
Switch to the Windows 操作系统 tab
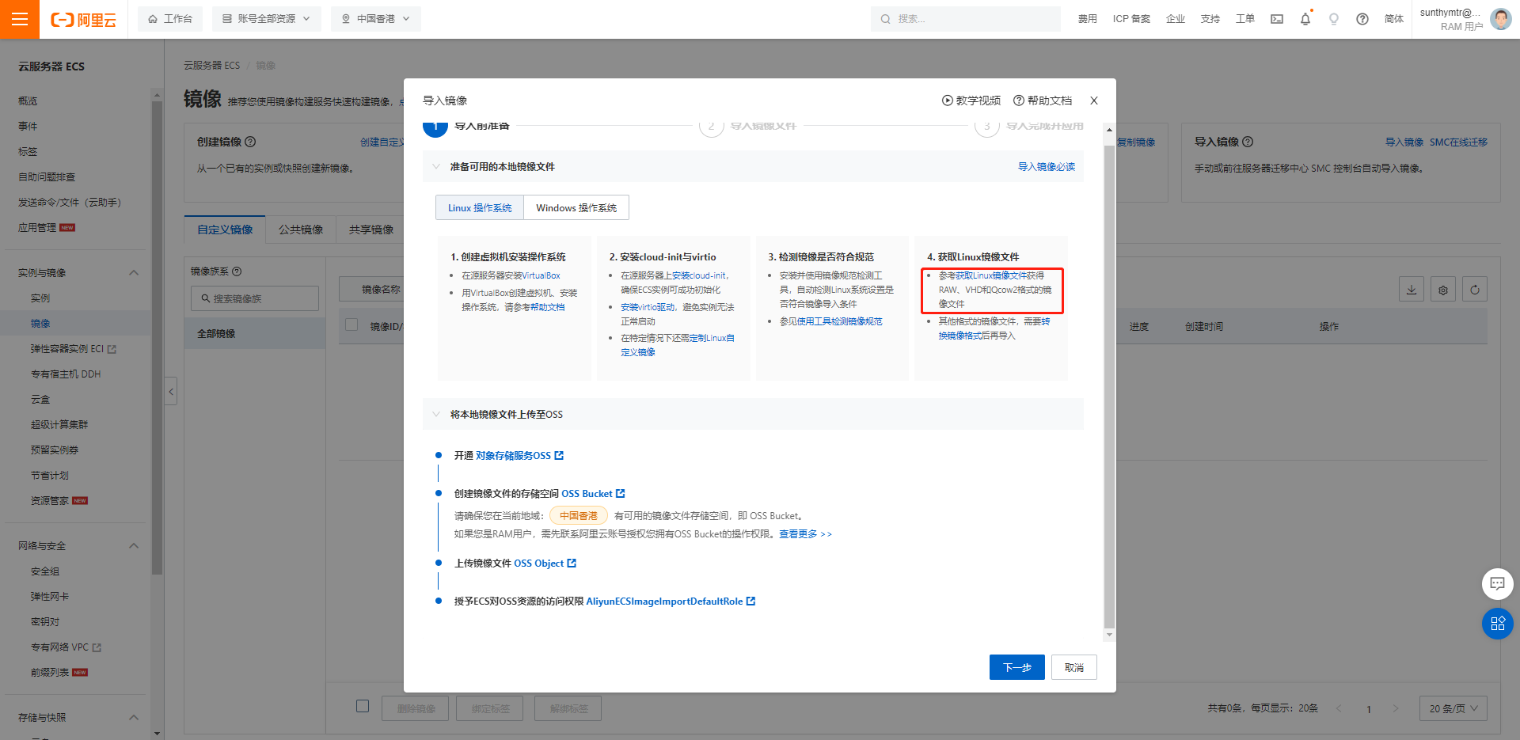576,207
